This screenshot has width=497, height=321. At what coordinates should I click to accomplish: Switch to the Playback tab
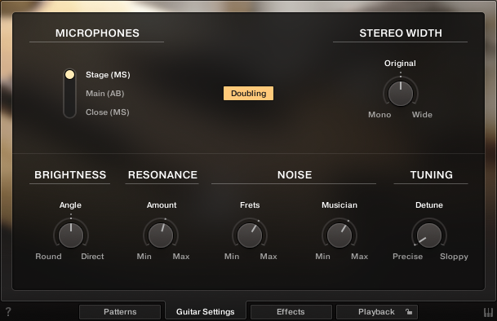376,312
